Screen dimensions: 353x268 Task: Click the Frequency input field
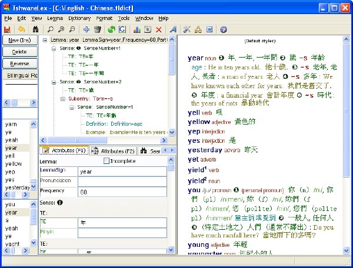point(122,192)
